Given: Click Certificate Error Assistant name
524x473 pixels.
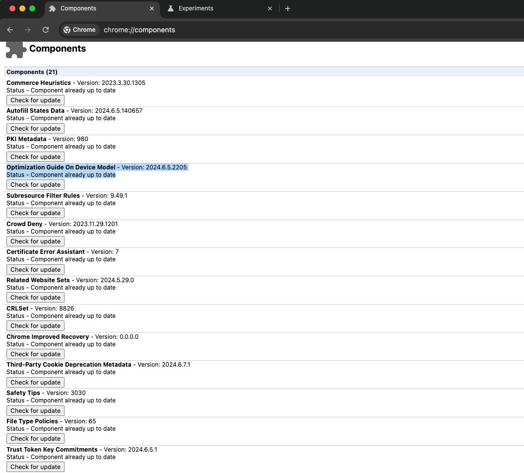Looking at the screenshot, I should click(x=46, y=251).
